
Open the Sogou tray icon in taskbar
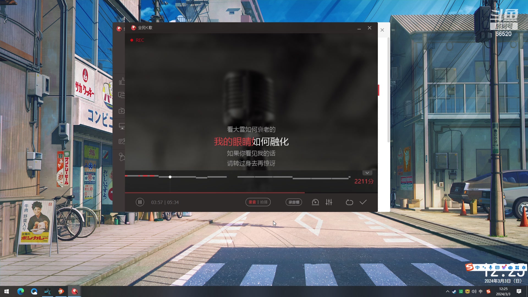coord(488,291)
